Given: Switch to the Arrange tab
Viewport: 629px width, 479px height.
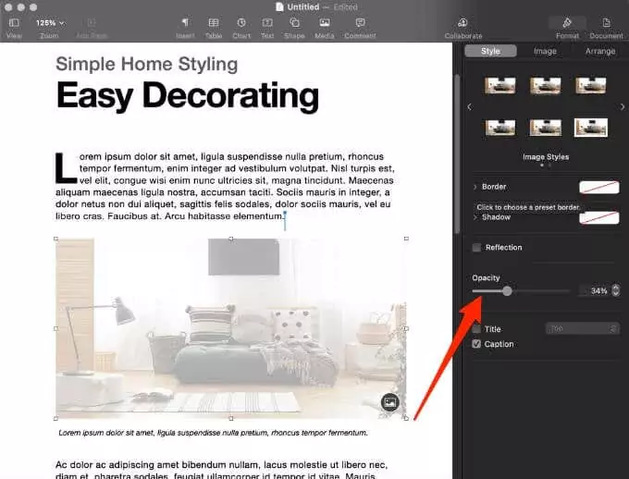Looking at the screenshot, I should [x=600, y=51].
